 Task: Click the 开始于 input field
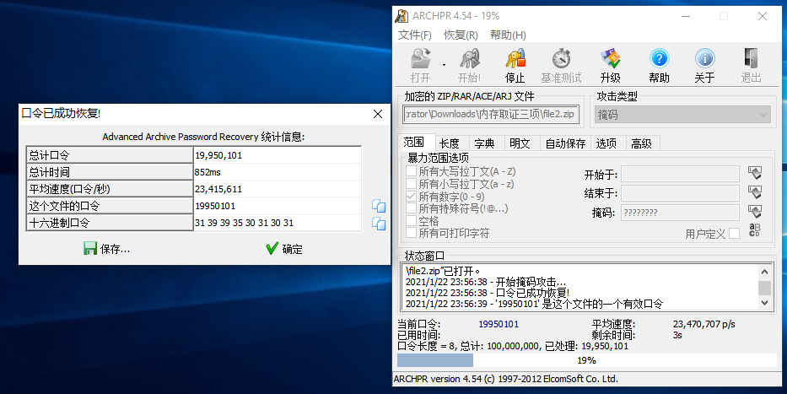(680, 174)
